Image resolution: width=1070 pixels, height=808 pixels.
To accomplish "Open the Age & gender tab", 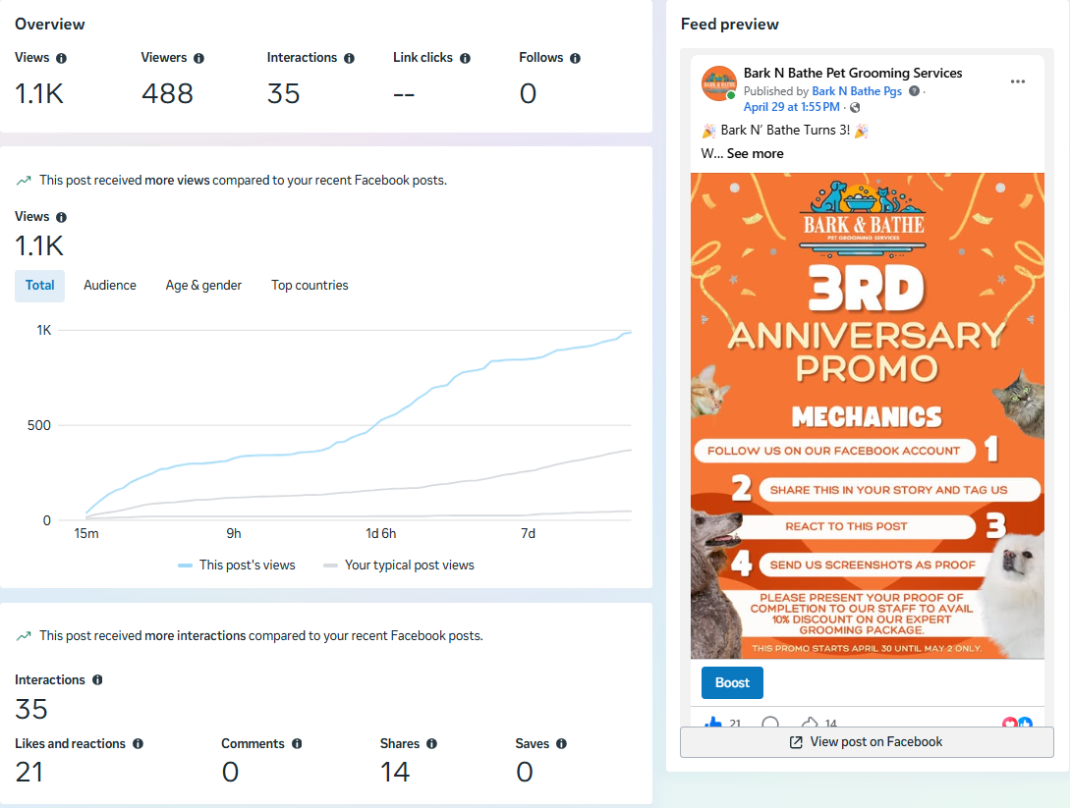I will pos(203,286).
